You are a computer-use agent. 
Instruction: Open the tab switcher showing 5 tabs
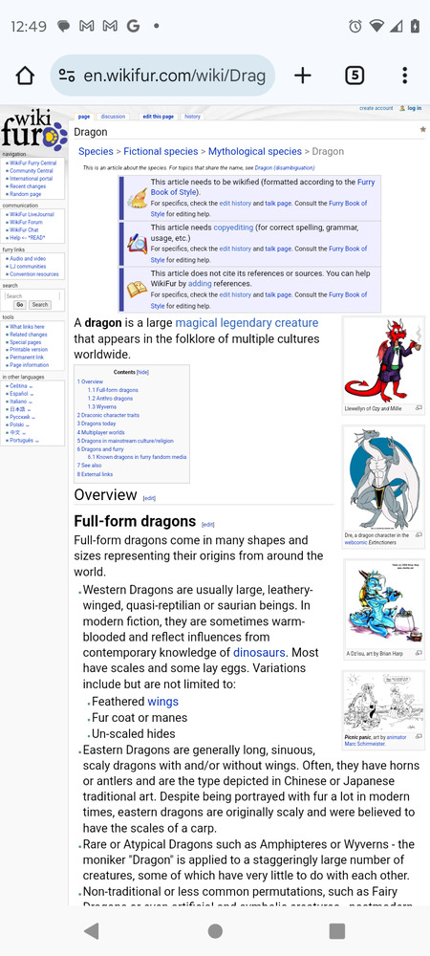point(355,76)
